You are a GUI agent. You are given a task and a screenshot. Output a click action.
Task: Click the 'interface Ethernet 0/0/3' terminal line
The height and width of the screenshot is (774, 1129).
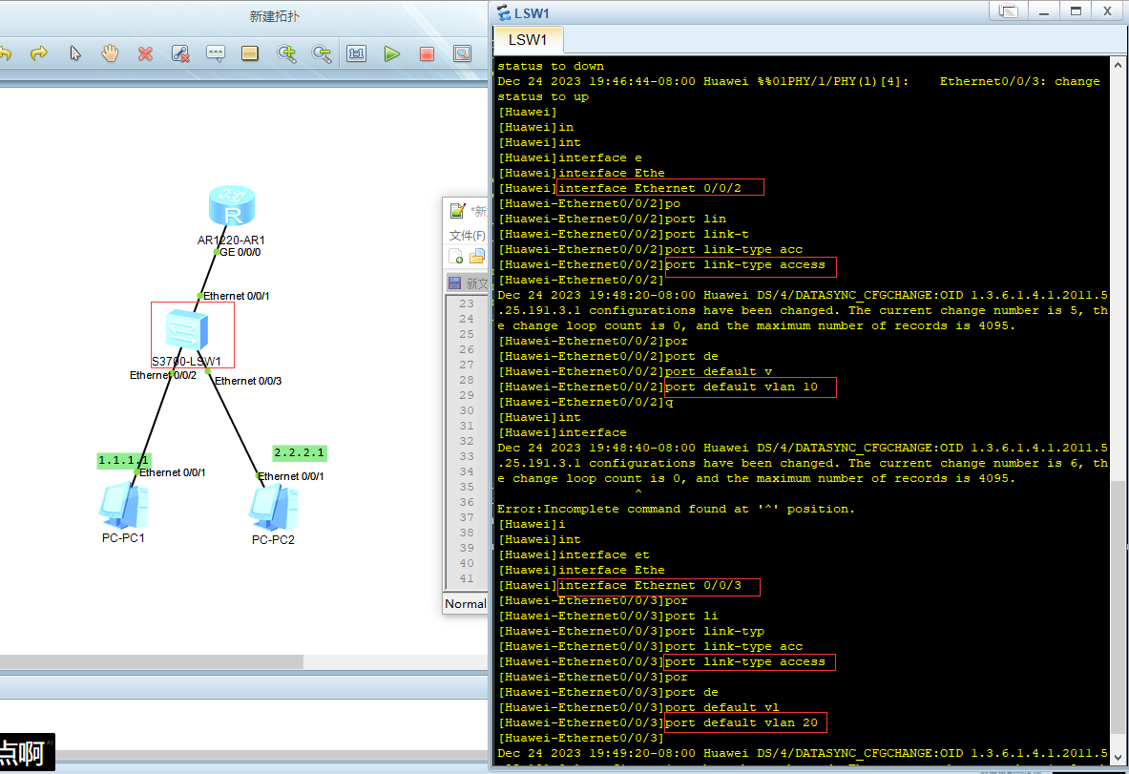coord(650,585)
